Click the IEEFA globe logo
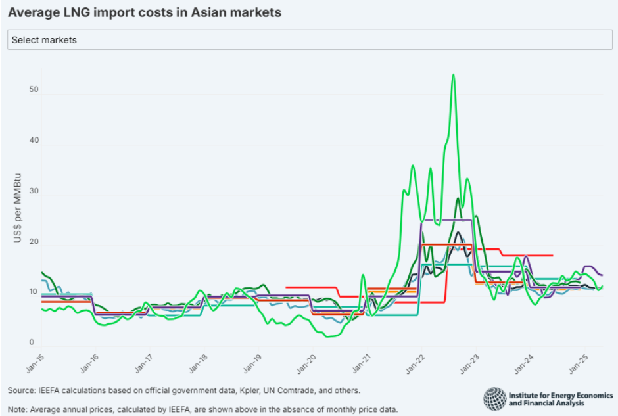Image resolution: width=618 pixels, height=416 pixels. tap(494, 396)
